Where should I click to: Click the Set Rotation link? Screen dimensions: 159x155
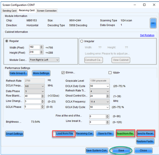[x=147, y=36]
